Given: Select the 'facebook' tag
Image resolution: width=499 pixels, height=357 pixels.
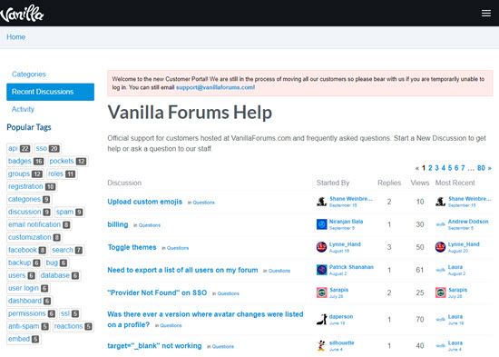Looking at the screenshot, I should pyautogui.click(x=27, y=250).
